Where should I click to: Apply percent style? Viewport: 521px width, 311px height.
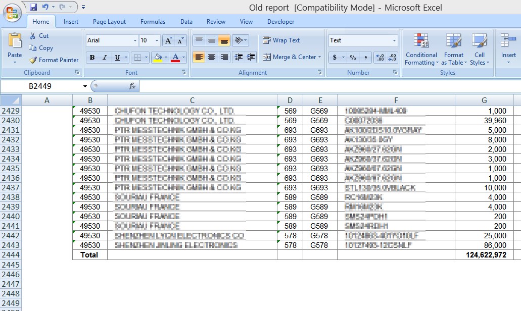pyautogui.click(x=353, y=58)
